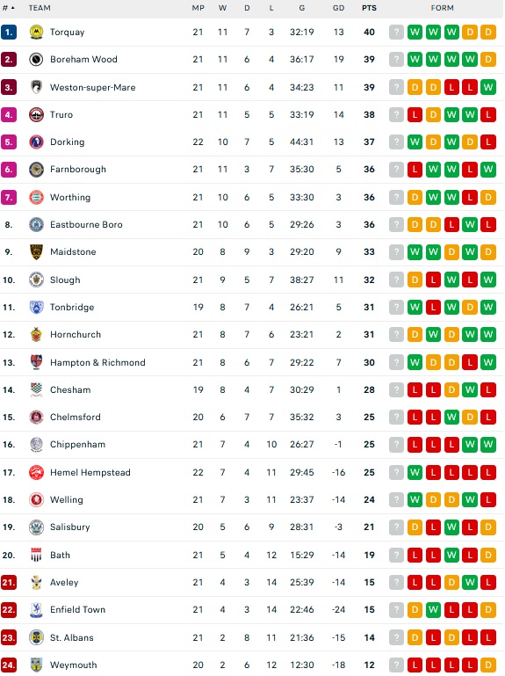This screenshot has height=676, width=505.
Task: Click Torquay's upcoming match question mark icon
Action: 396,32
